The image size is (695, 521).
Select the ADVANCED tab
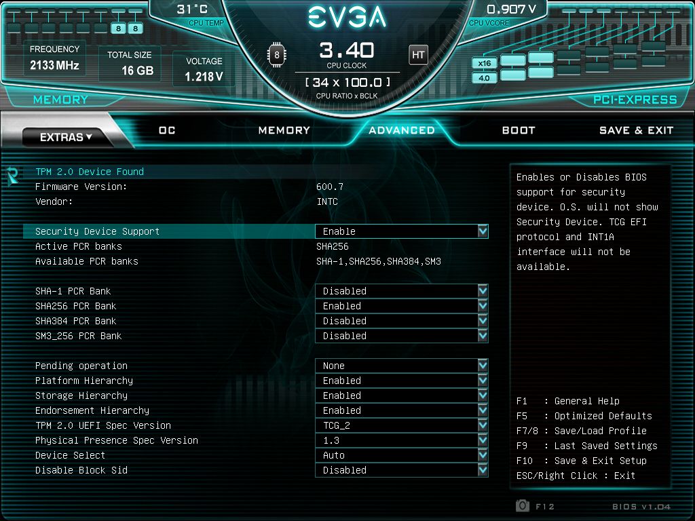402,130
